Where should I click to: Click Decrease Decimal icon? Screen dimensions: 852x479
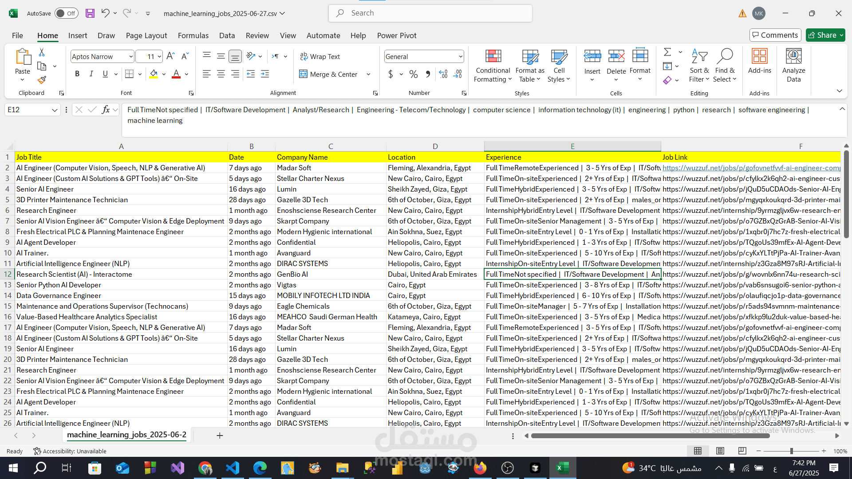458,74
